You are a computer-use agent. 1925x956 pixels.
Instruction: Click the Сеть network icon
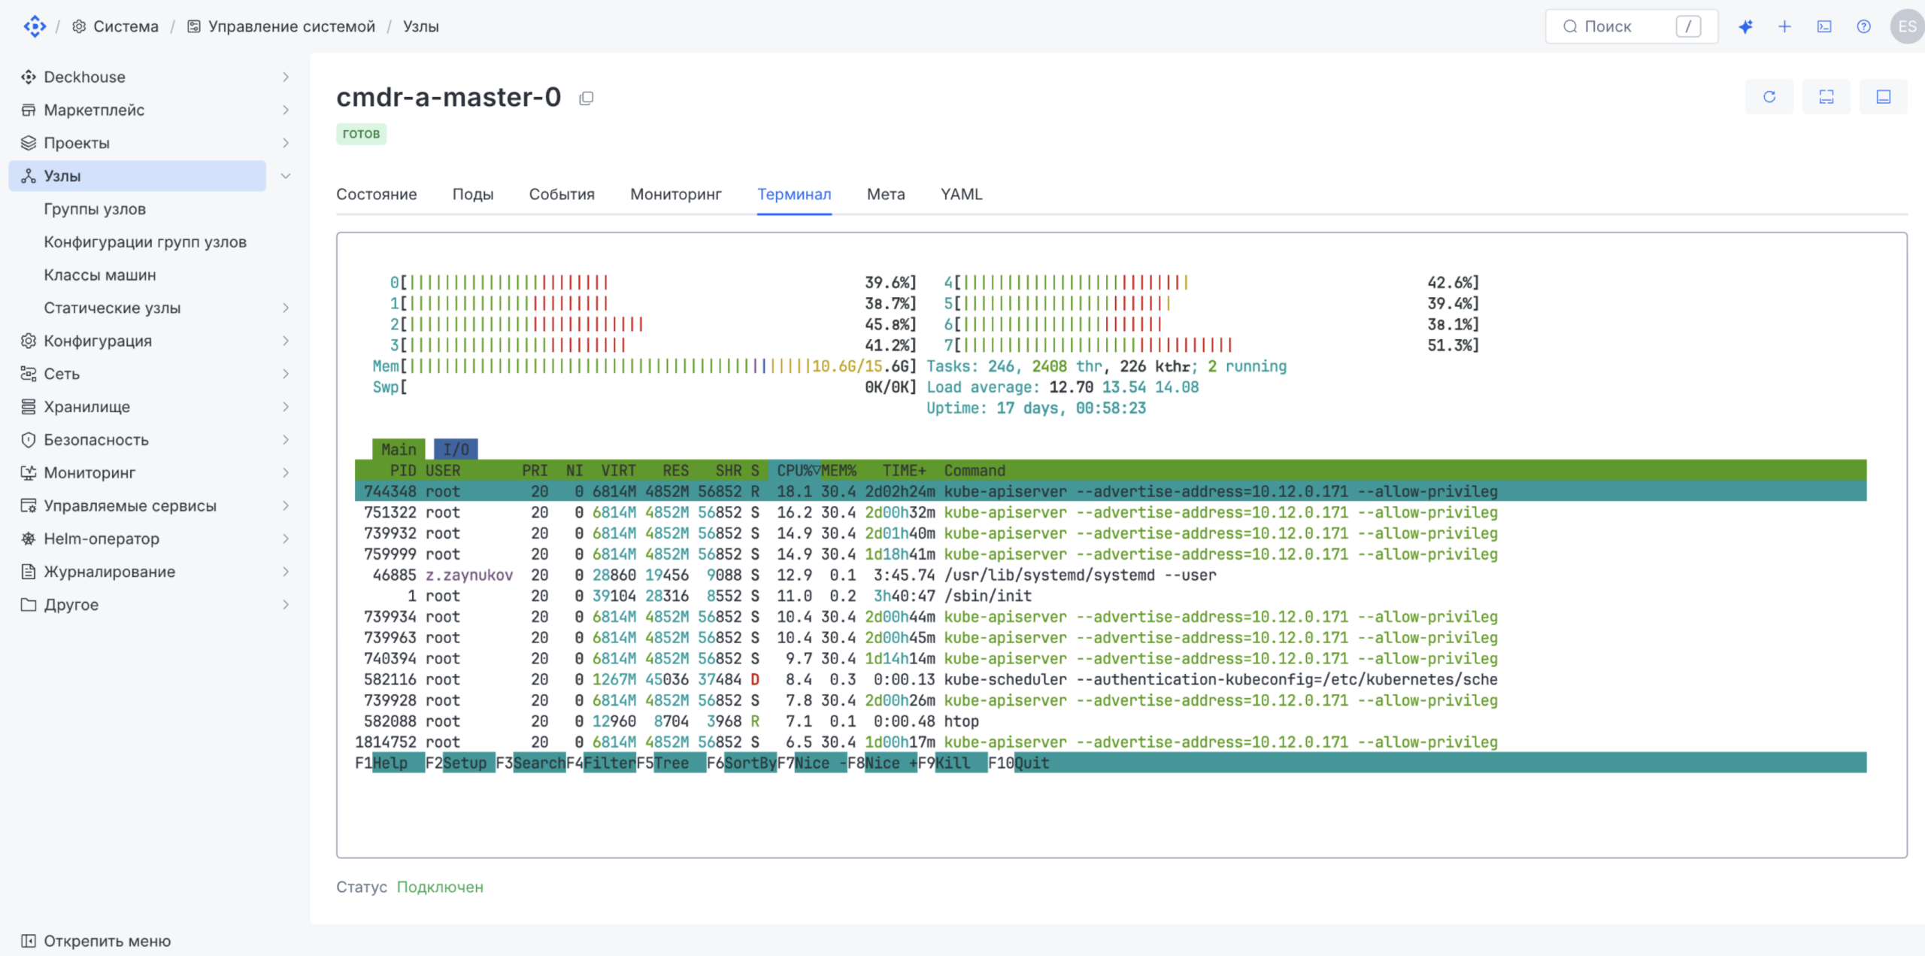coord(29,374)
